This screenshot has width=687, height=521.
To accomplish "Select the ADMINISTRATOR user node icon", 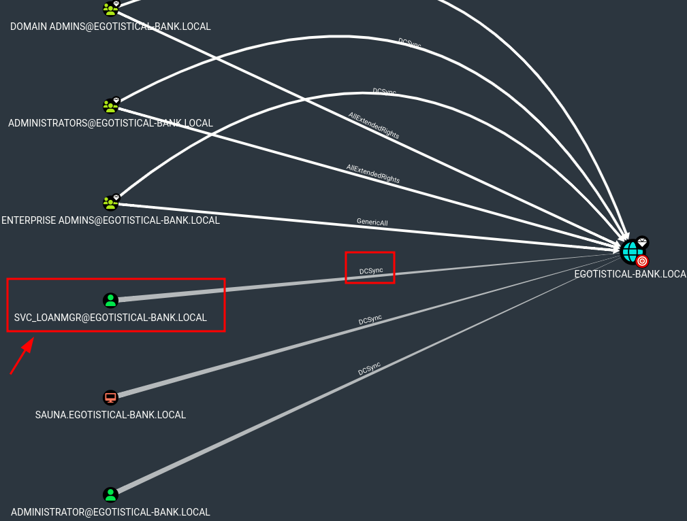I will pyautogui.click(x=110, y=494).
